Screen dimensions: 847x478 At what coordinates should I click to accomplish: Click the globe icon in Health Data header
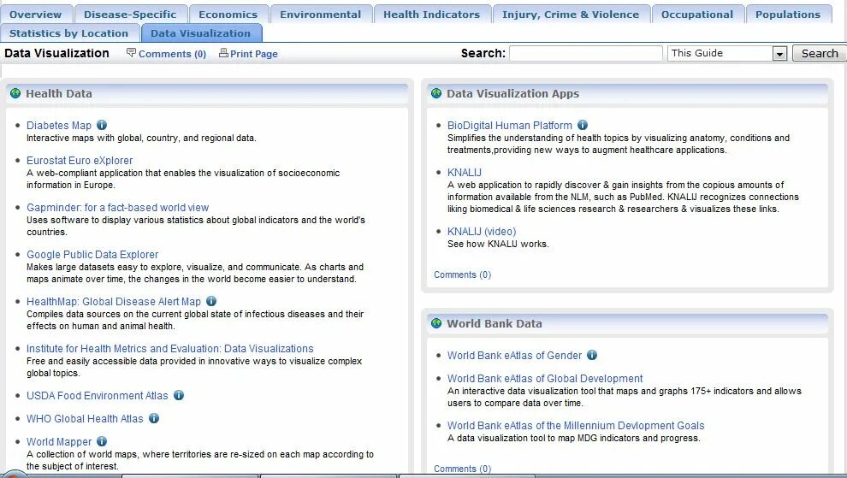click(15, 93)
